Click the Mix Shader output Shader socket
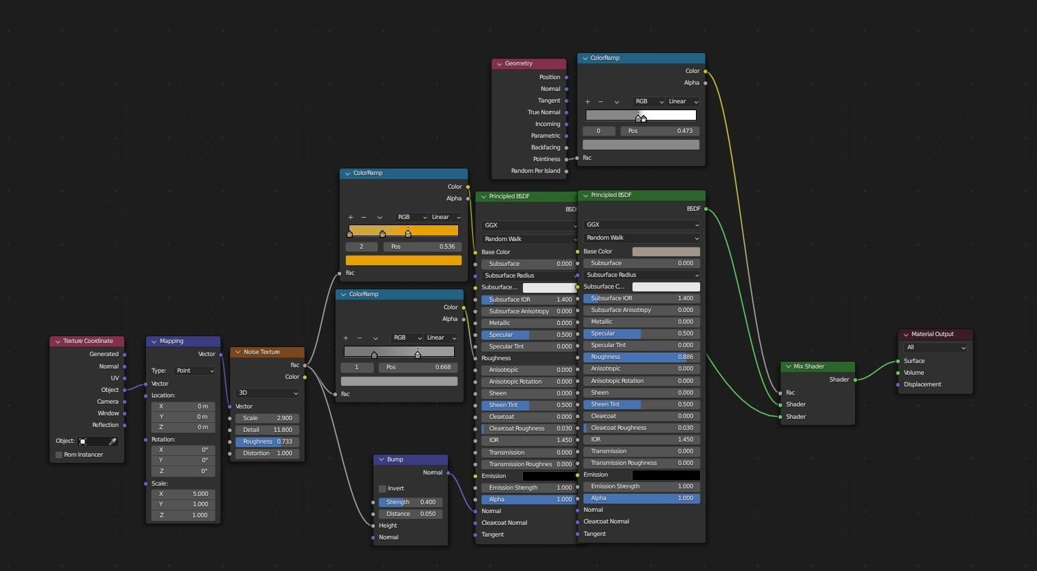1037x571 pixels. click(855, 380)
